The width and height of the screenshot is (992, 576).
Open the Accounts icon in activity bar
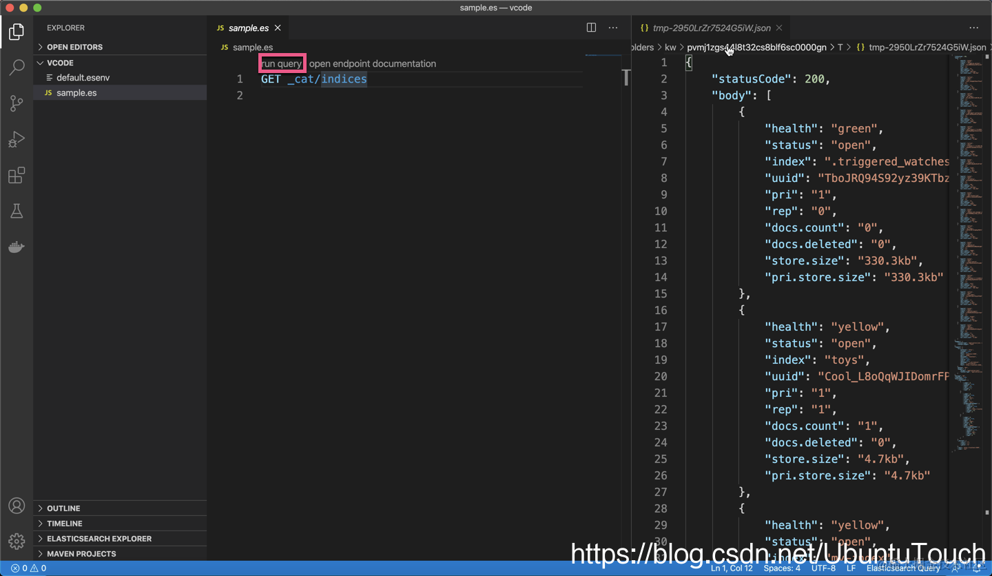pyautogui.click(x=17, y=506)
